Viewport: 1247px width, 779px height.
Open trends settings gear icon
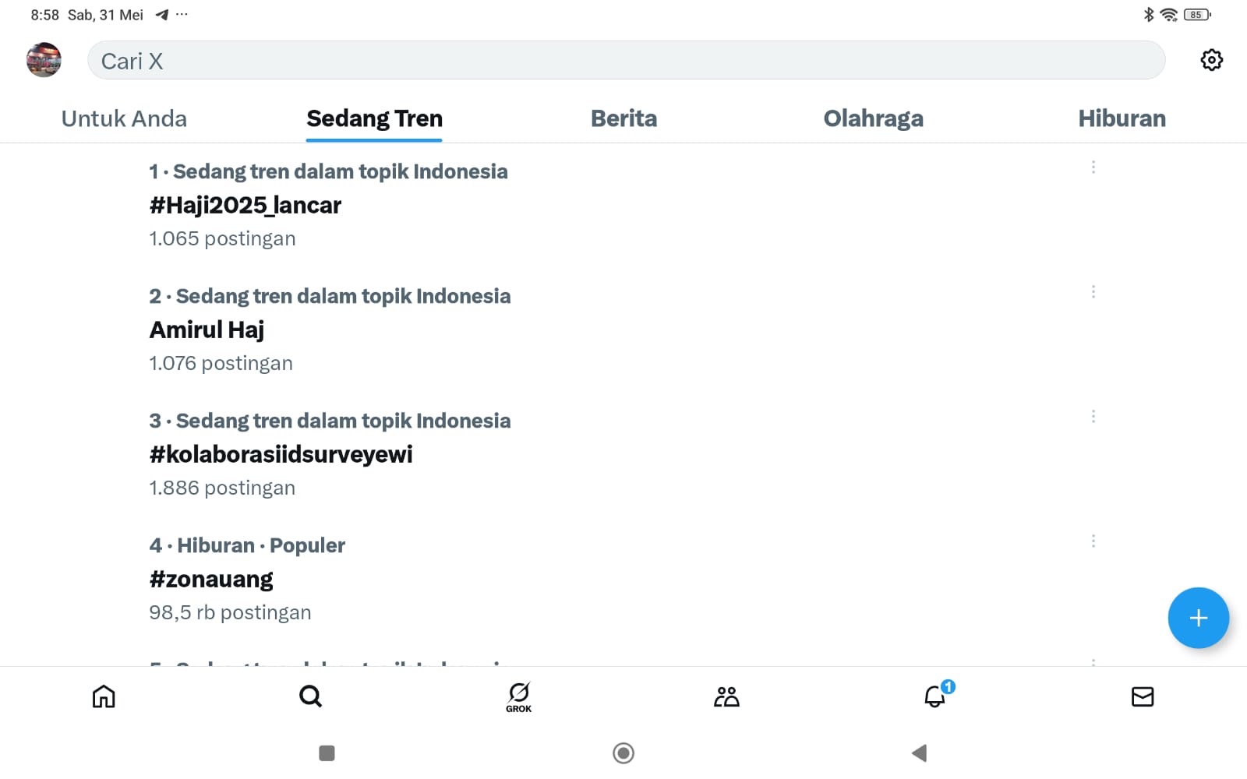tap(1211, 60)
